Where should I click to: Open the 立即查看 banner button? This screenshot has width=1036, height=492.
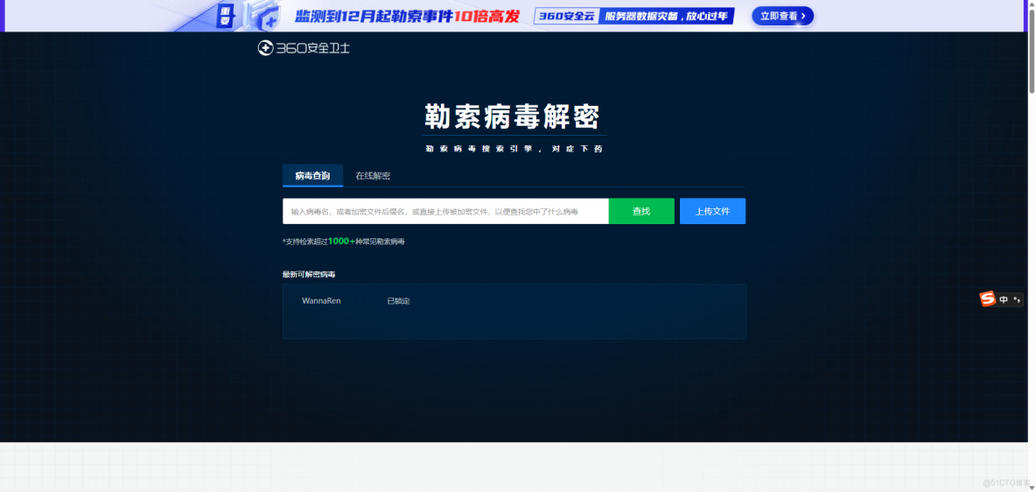782,16
